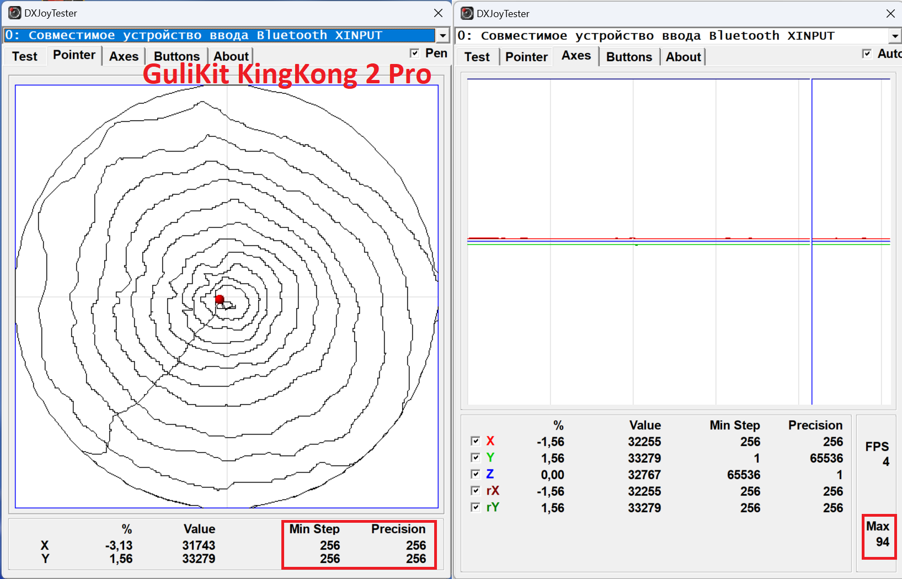902x579 pixels.
Task: Toggle the Auto checkbox in right window
Action: click(x=867, y=53)
